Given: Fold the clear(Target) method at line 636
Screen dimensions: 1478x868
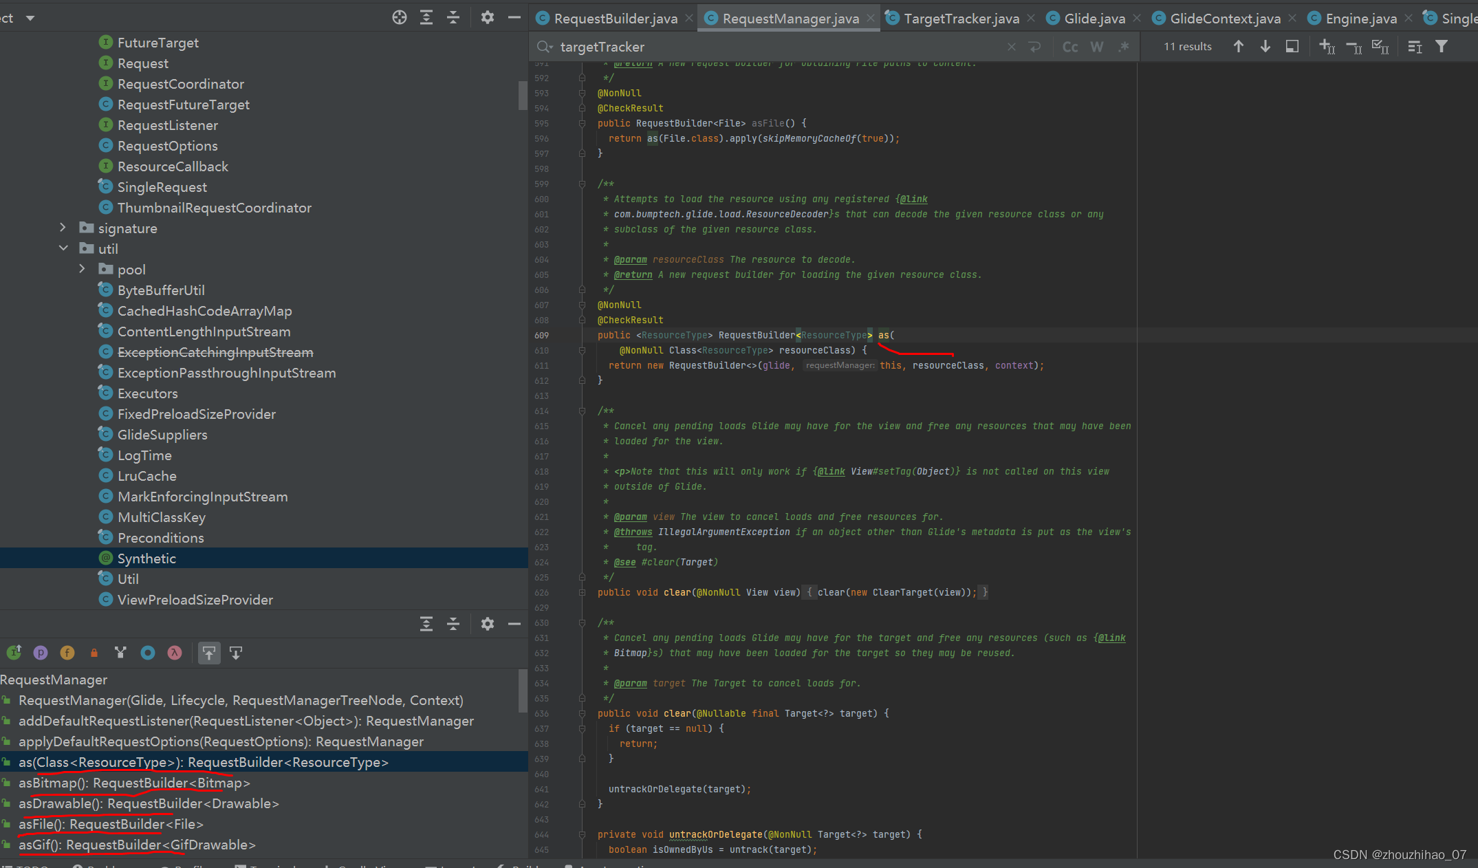Looking at the screenshot, I should point(582,713).
